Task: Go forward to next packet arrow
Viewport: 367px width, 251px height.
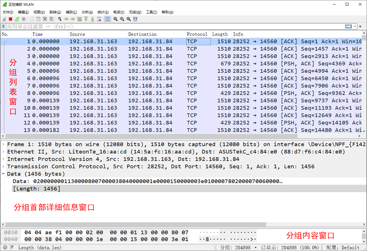Action: pyautogui.click(x=73, y=19)
